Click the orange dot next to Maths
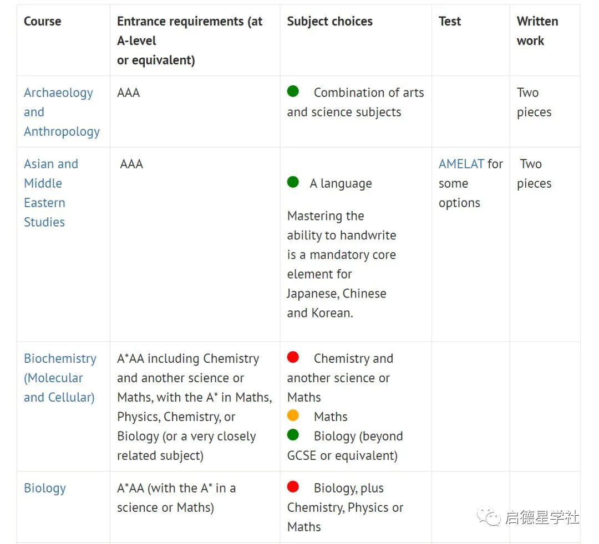Screen dimensions: 599x544 pyautogui.click(x=293, y=415)
